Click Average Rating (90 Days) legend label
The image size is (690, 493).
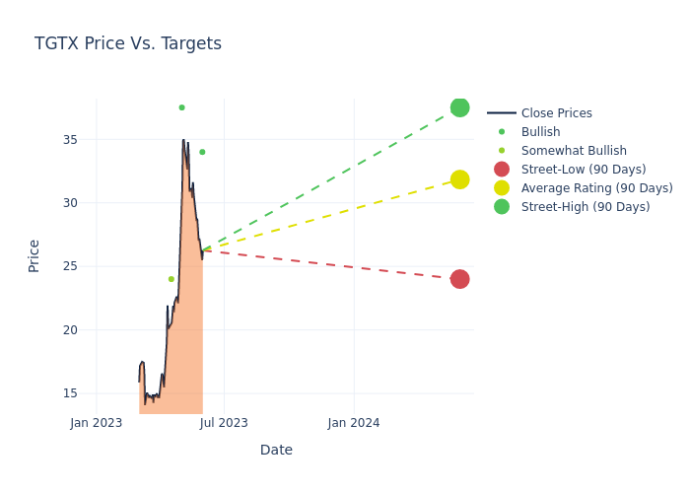click(596, 188)
